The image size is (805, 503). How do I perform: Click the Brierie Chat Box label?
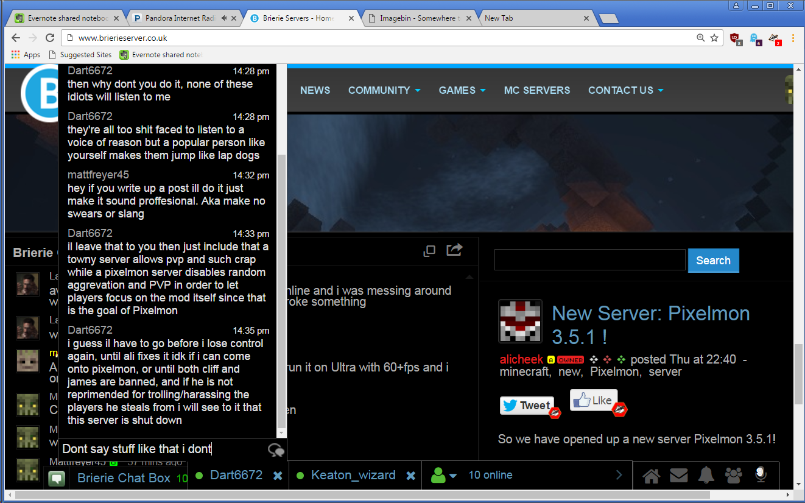pyautogui.click(x=124, y=478)
